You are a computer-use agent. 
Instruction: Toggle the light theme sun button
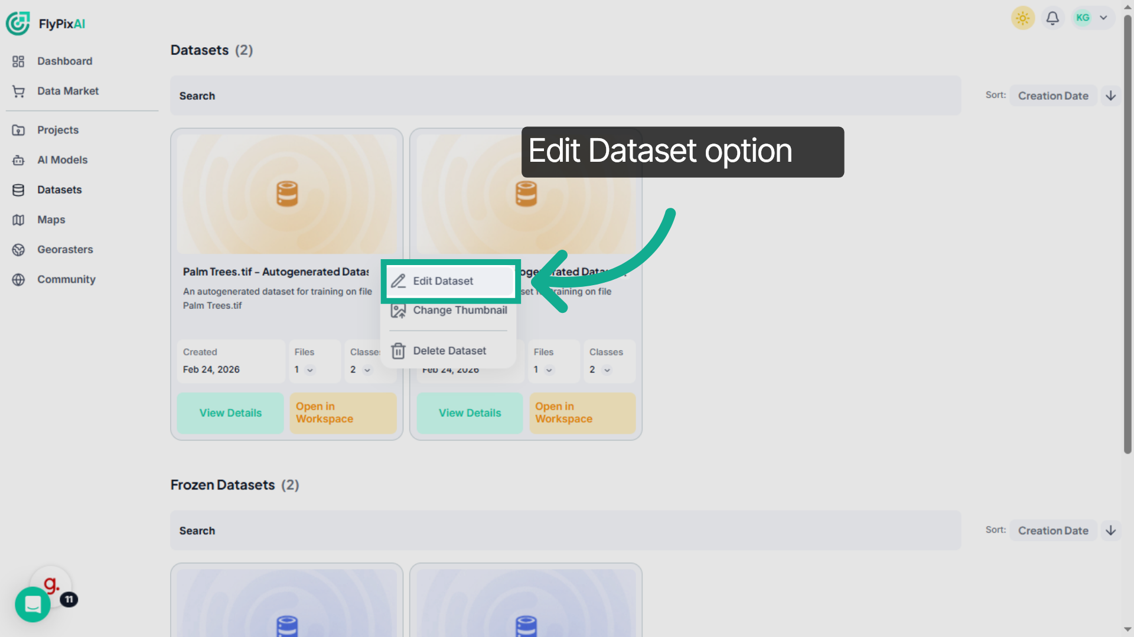(x=1023, y=18)
